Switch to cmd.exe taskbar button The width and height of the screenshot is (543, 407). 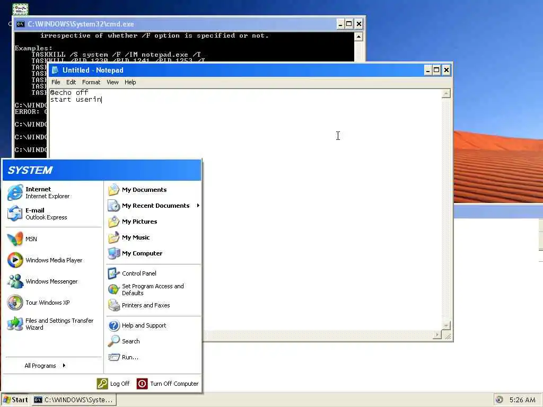pyautogui.click(x=74, y=400)
